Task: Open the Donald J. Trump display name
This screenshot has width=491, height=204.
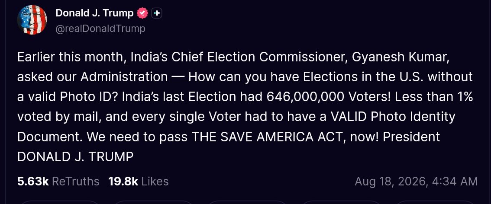Action: (94, 13)
